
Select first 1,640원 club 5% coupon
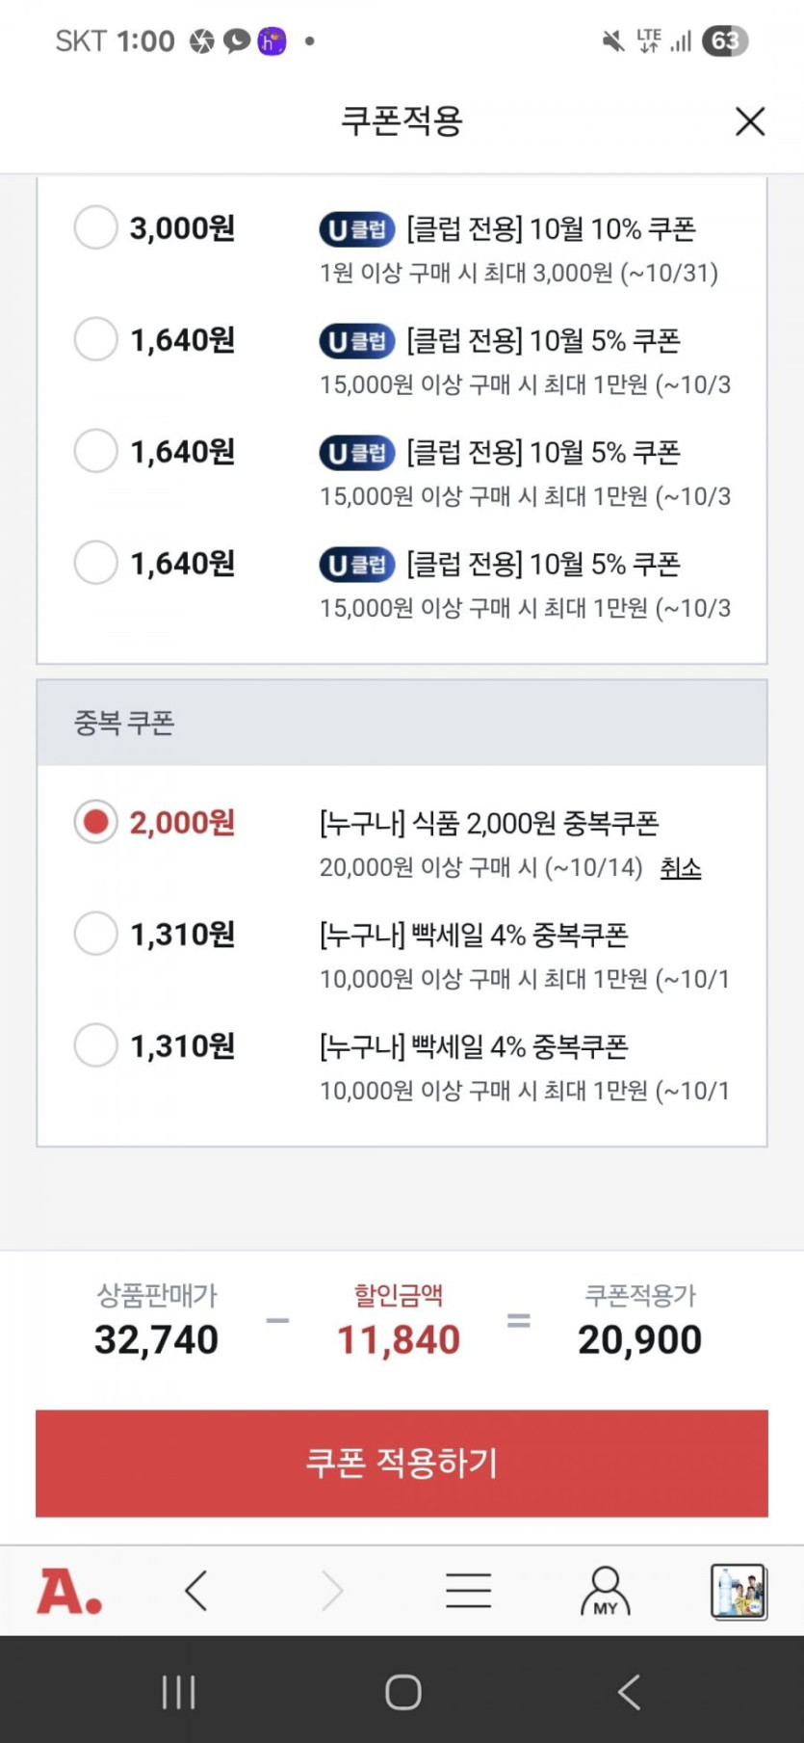[x=95, y=340]
